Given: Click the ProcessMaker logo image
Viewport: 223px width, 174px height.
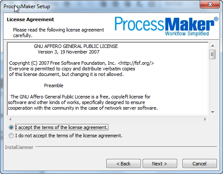Looking at the screenshot, I should (166, 26).
